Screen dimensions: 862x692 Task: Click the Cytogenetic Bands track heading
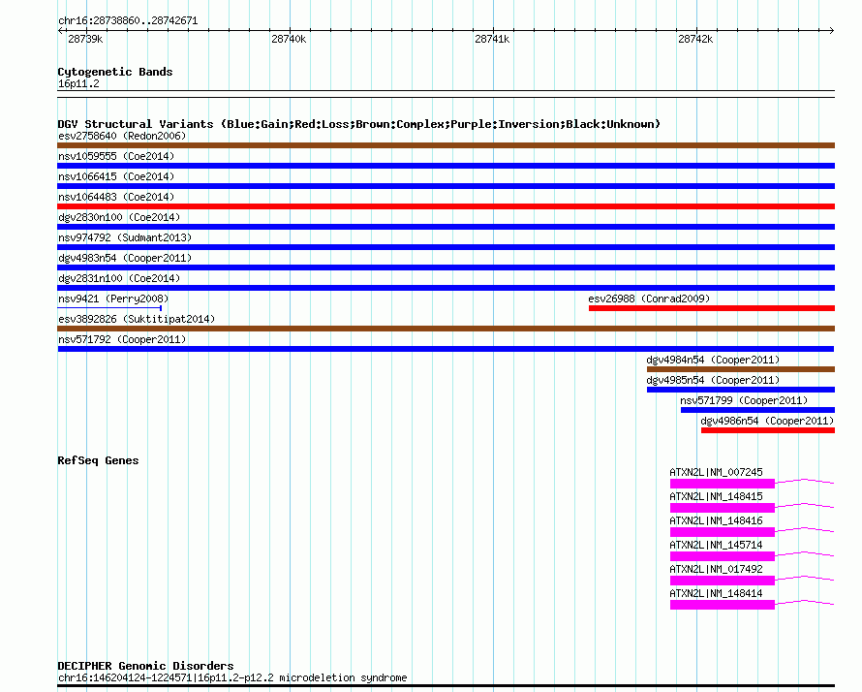(115, 72)
